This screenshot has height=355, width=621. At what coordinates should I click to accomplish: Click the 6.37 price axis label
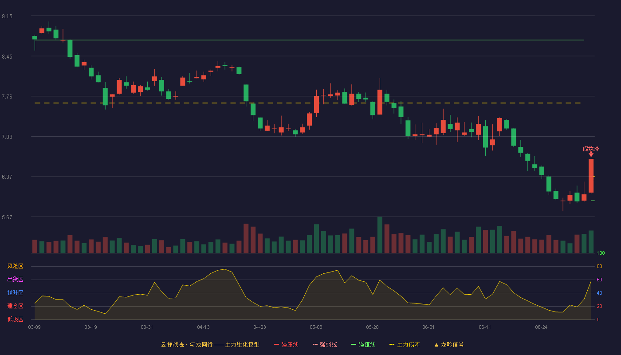(x=7, y=177)
